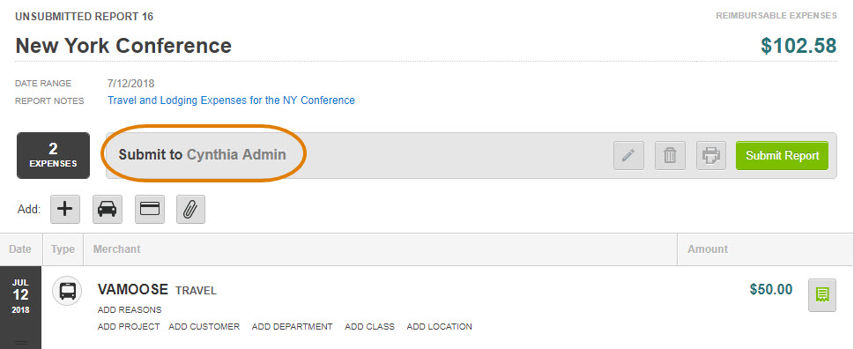854x349 pixels.
Task: Click the bus travel type icon
Action: click(x=67, y=292)
